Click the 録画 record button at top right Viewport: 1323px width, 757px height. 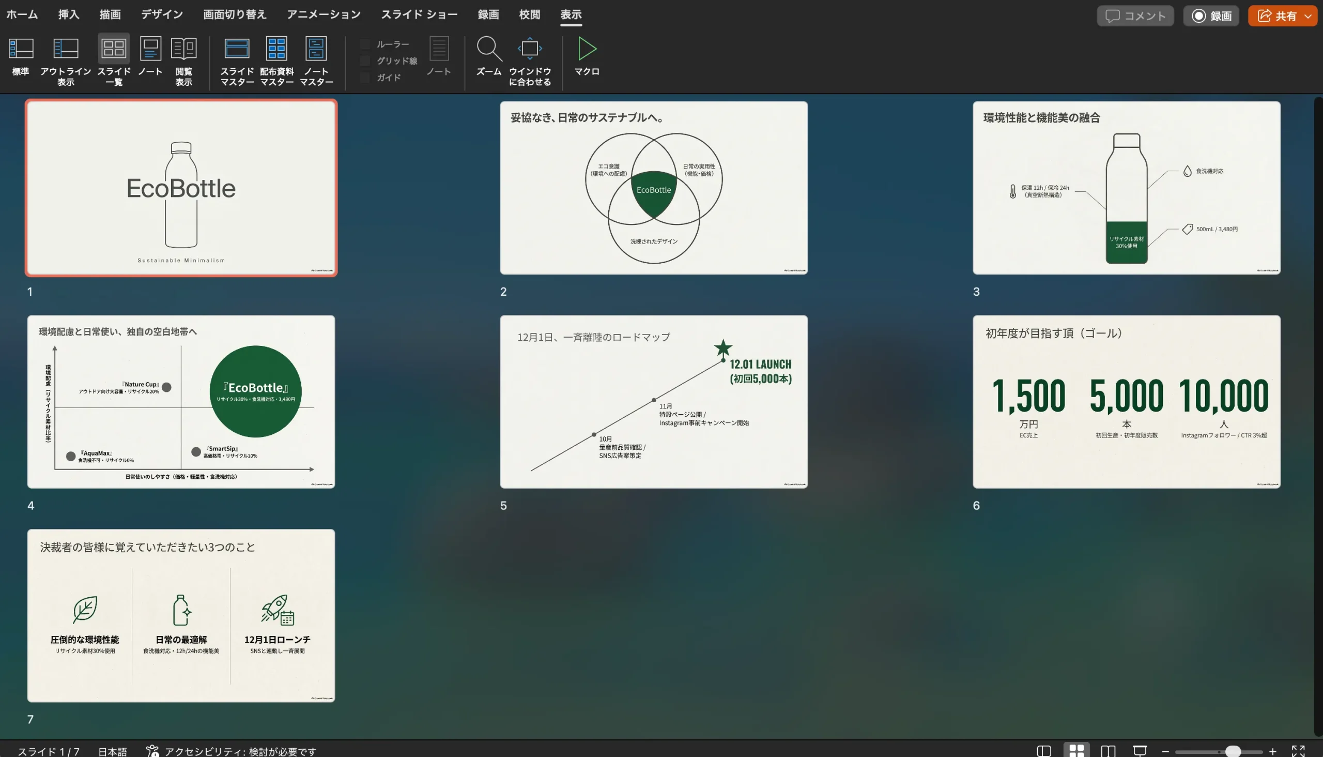[1211, 16]
